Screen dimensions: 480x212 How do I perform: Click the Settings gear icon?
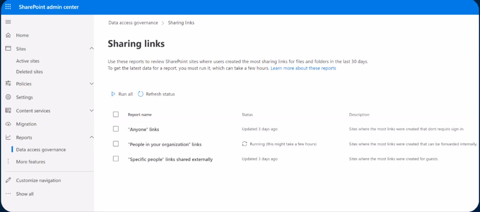8,97
